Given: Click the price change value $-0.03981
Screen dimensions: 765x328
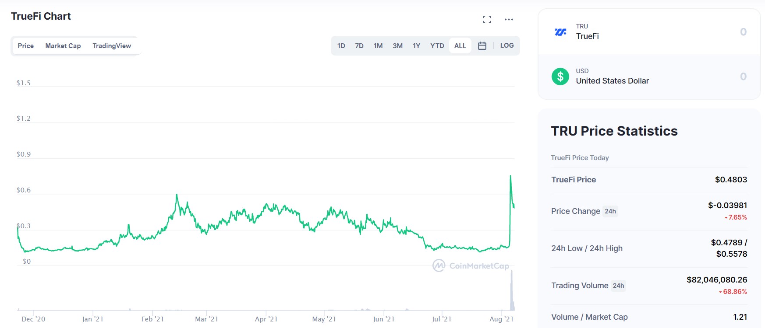Looking at the screenshot, I should [x=727, y=205].
